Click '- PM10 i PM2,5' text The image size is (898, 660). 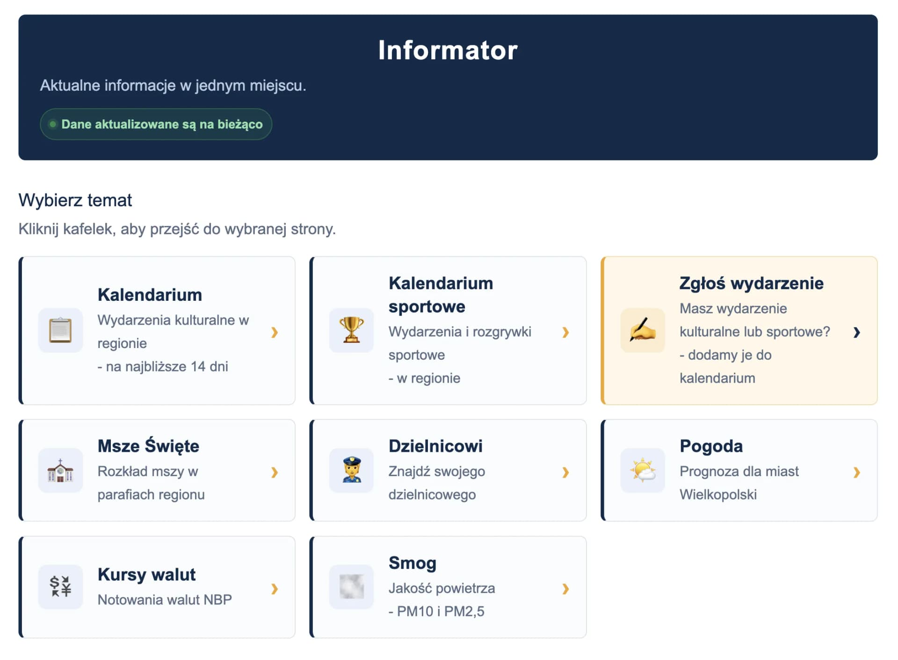point(436,611)
